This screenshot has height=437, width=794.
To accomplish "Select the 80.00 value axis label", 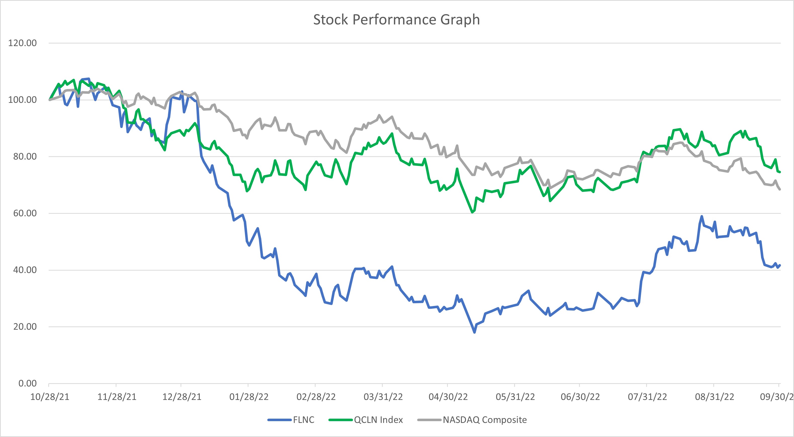I will point(25,156).
